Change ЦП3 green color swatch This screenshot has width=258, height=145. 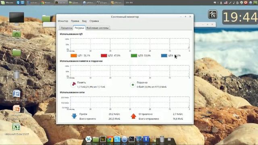134,56
